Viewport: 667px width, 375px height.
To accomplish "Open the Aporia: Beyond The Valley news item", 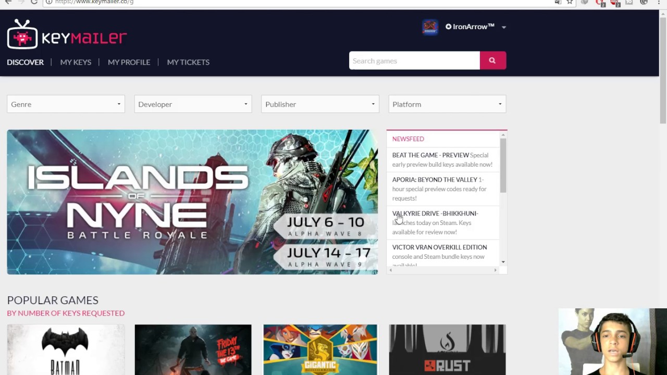I will [x=442, y=189].
